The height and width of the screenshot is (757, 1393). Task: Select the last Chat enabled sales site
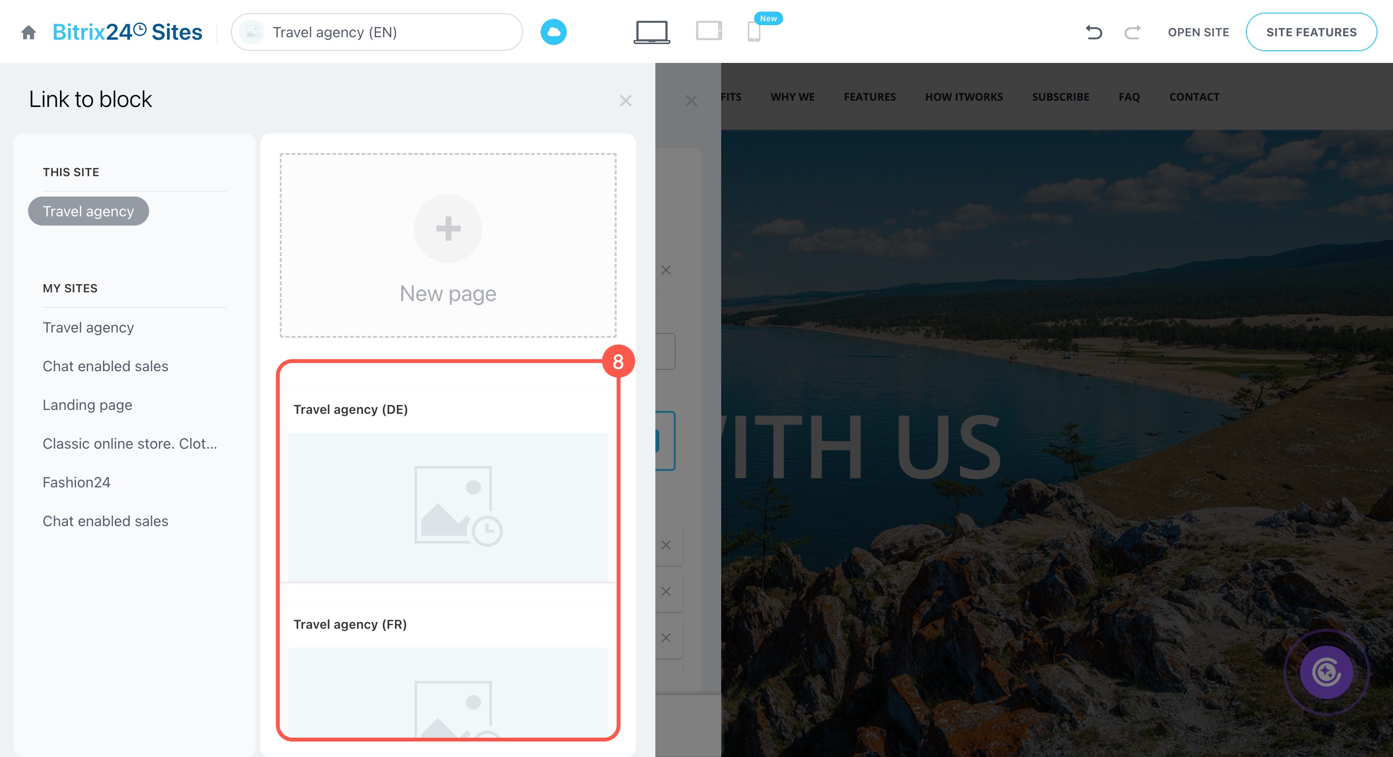tap(106, 521)
